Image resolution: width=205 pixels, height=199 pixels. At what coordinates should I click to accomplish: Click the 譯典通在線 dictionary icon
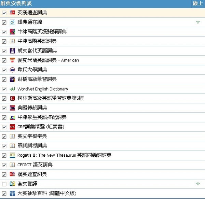(x=12, y=22)
